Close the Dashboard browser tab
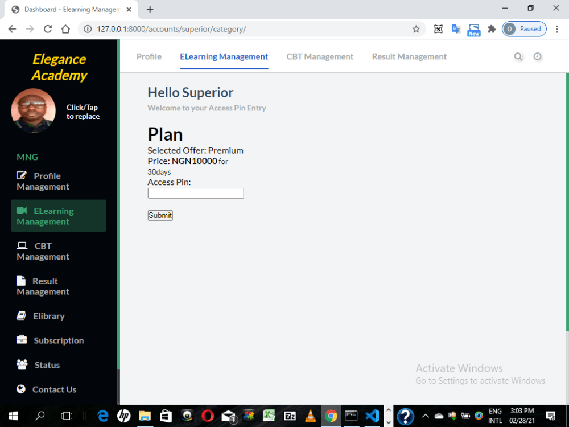The image size is (569, 427). coord(129,10)
